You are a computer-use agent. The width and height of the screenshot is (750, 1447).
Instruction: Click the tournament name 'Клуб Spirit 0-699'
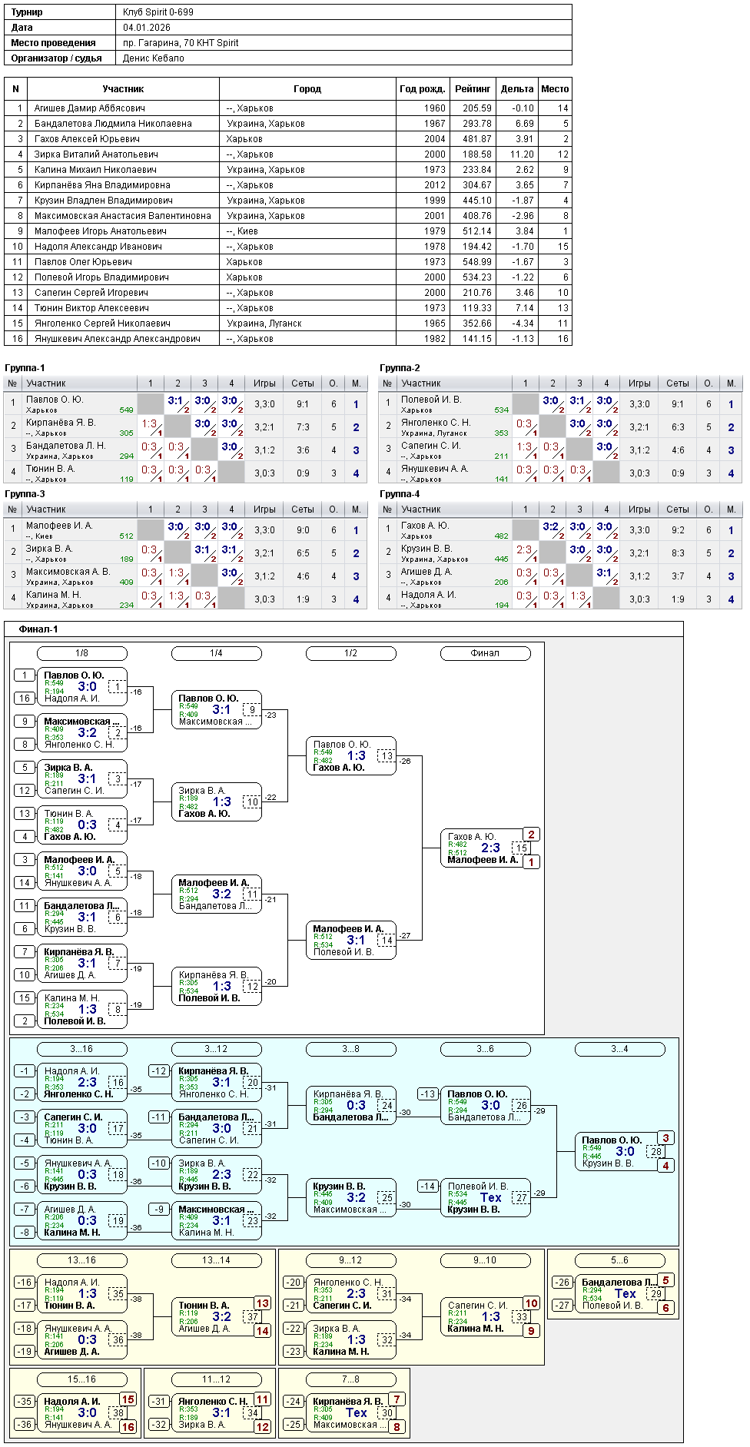(158, 12)
